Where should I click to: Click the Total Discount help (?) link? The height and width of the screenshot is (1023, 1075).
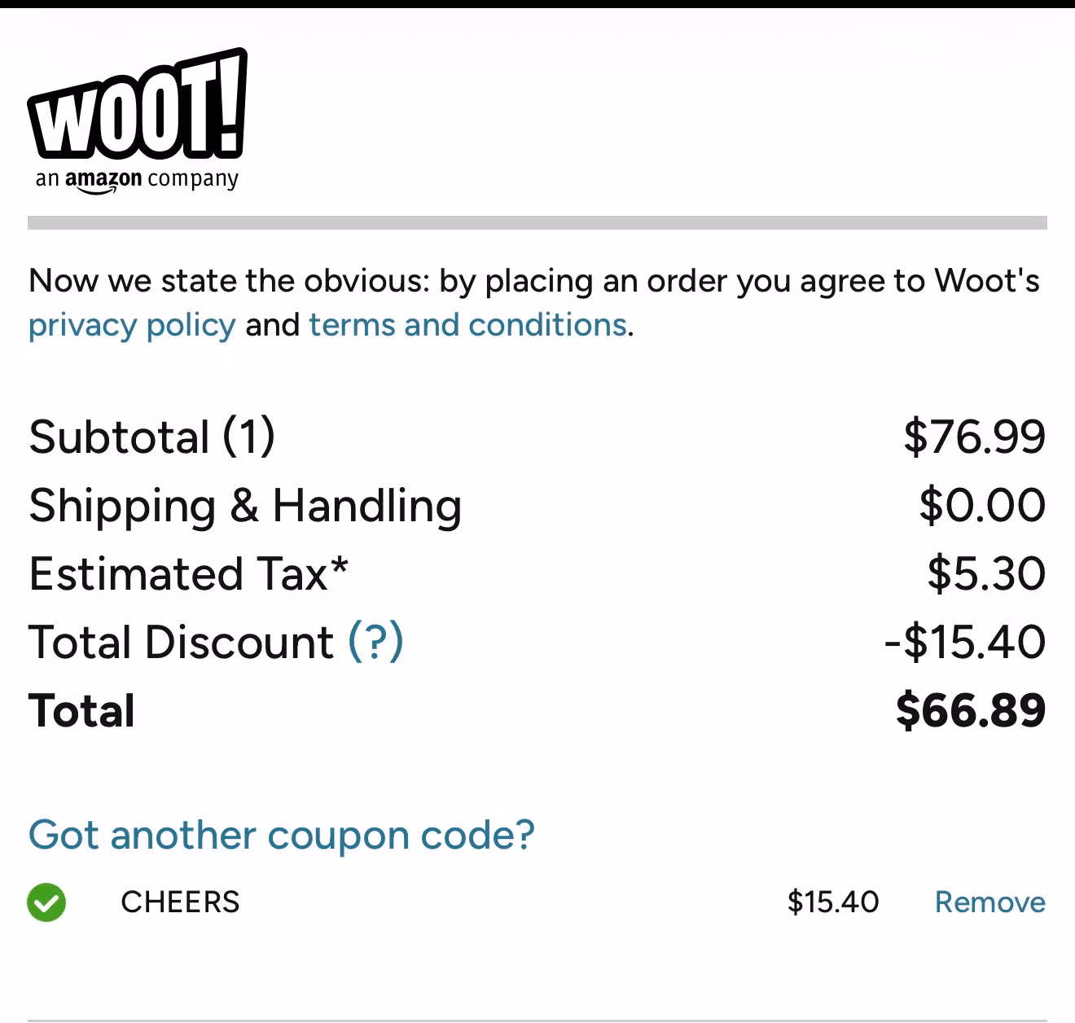375,642
